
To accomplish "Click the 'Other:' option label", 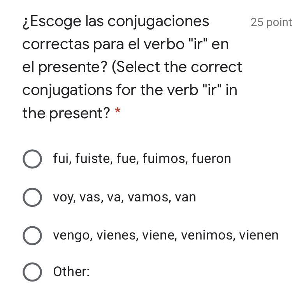I will (x=71, y=271).
